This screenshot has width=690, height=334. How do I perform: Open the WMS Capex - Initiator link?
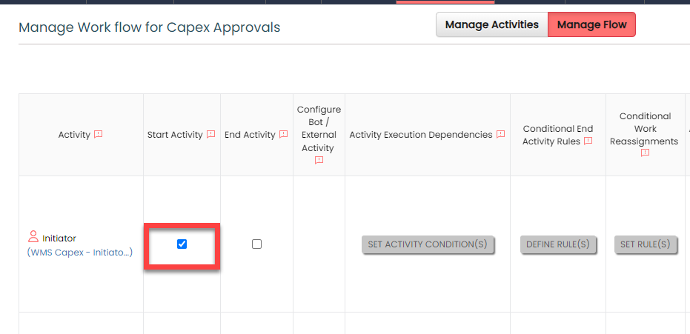point(80,253)
